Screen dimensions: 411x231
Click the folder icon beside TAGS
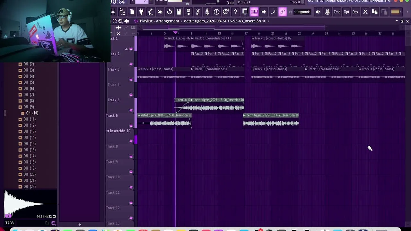47,223
